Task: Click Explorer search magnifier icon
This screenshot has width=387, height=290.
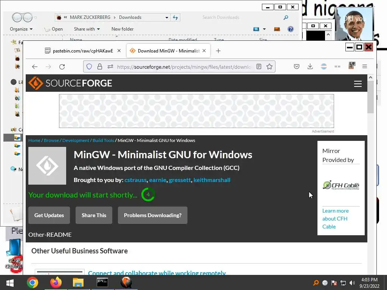Action: [286, 17]
